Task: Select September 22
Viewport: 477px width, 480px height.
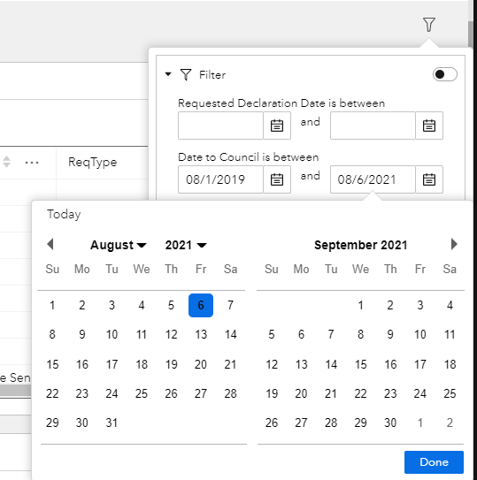Action: (x=360, y=393)
